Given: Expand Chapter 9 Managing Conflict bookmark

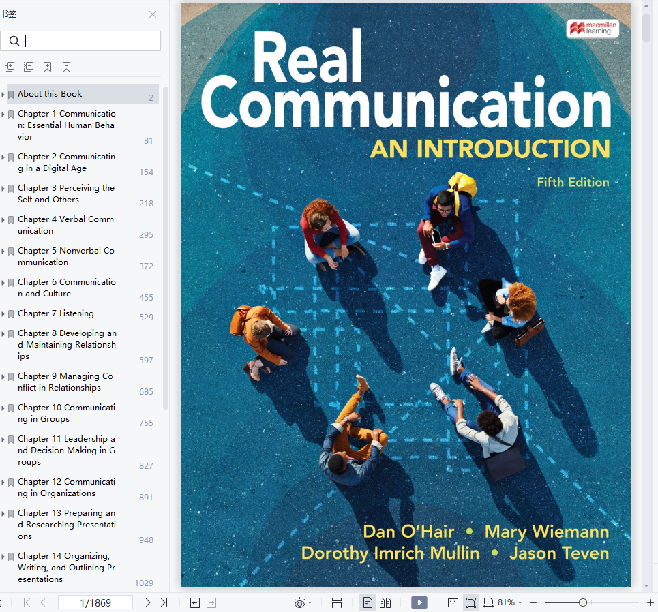Looking at the screenshot, I should click(x=3, y=377).
